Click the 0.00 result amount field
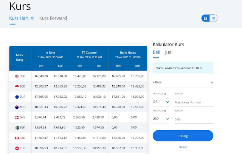242x154 pixels. [194, 119]
